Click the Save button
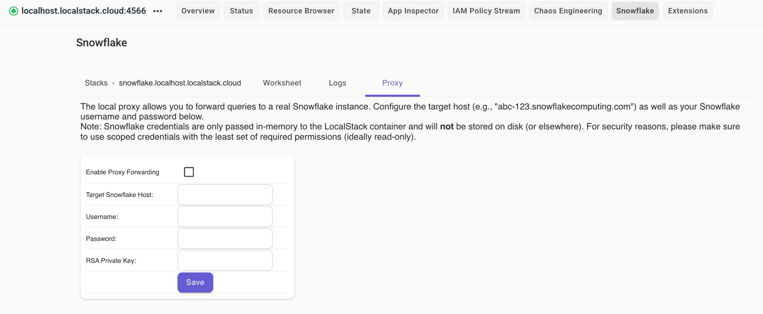 (195, 282)
